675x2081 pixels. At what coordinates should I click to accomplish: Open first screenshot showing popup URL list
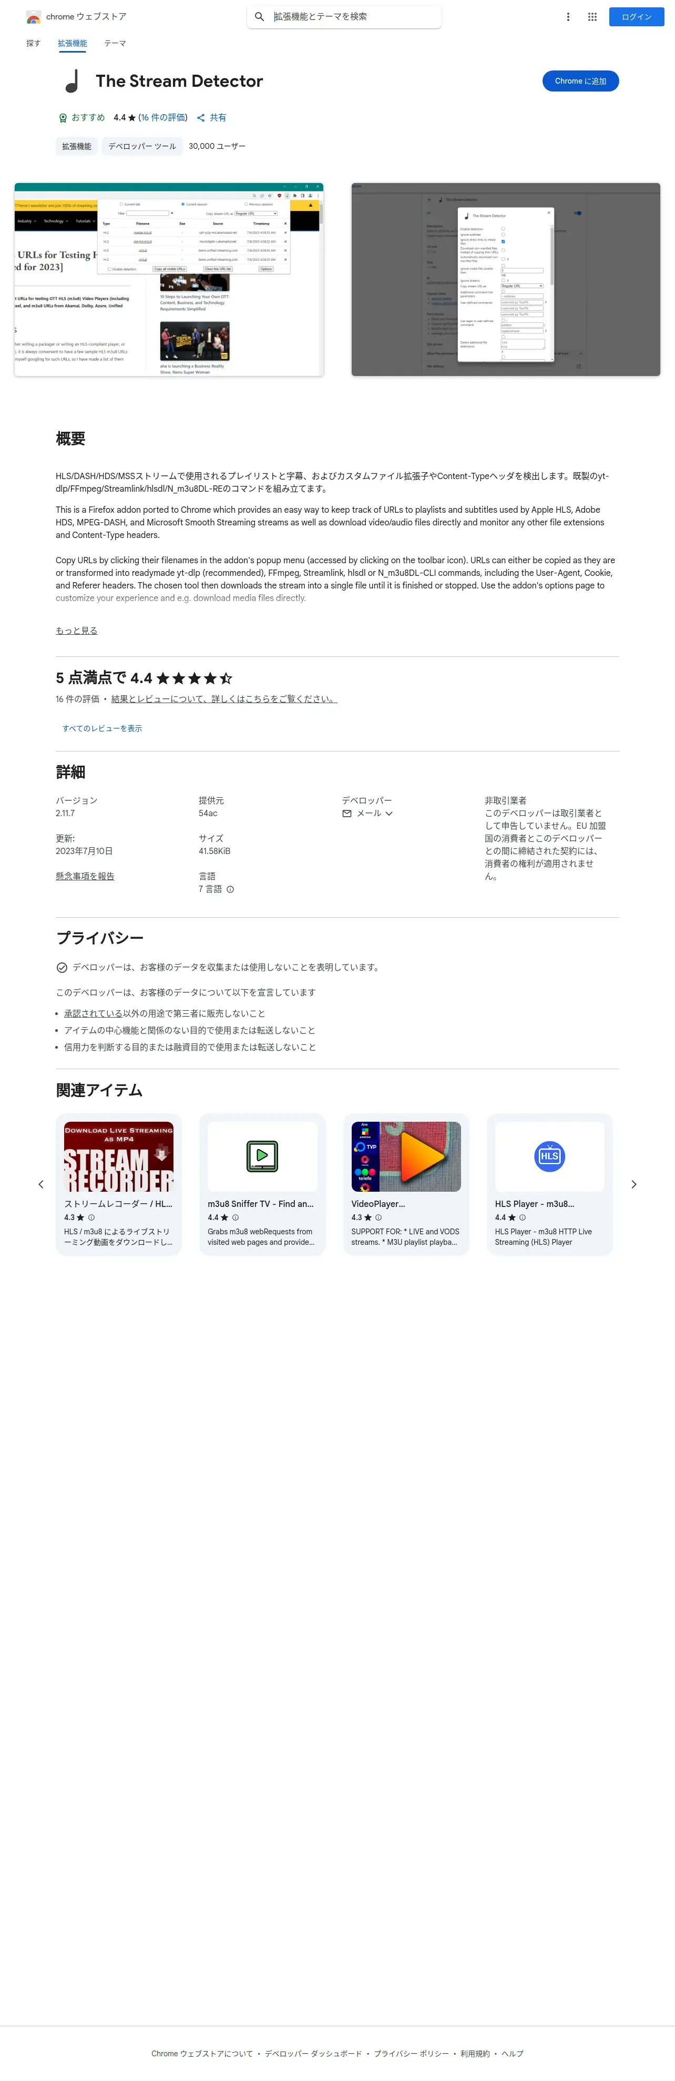[169, 279]
